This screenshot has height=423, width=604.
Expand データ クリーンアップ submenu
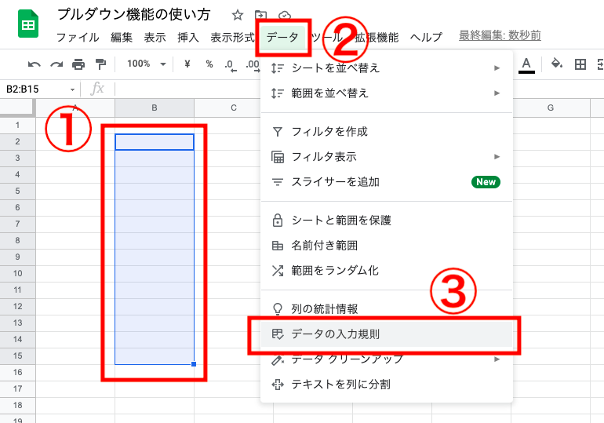point(387,359)
